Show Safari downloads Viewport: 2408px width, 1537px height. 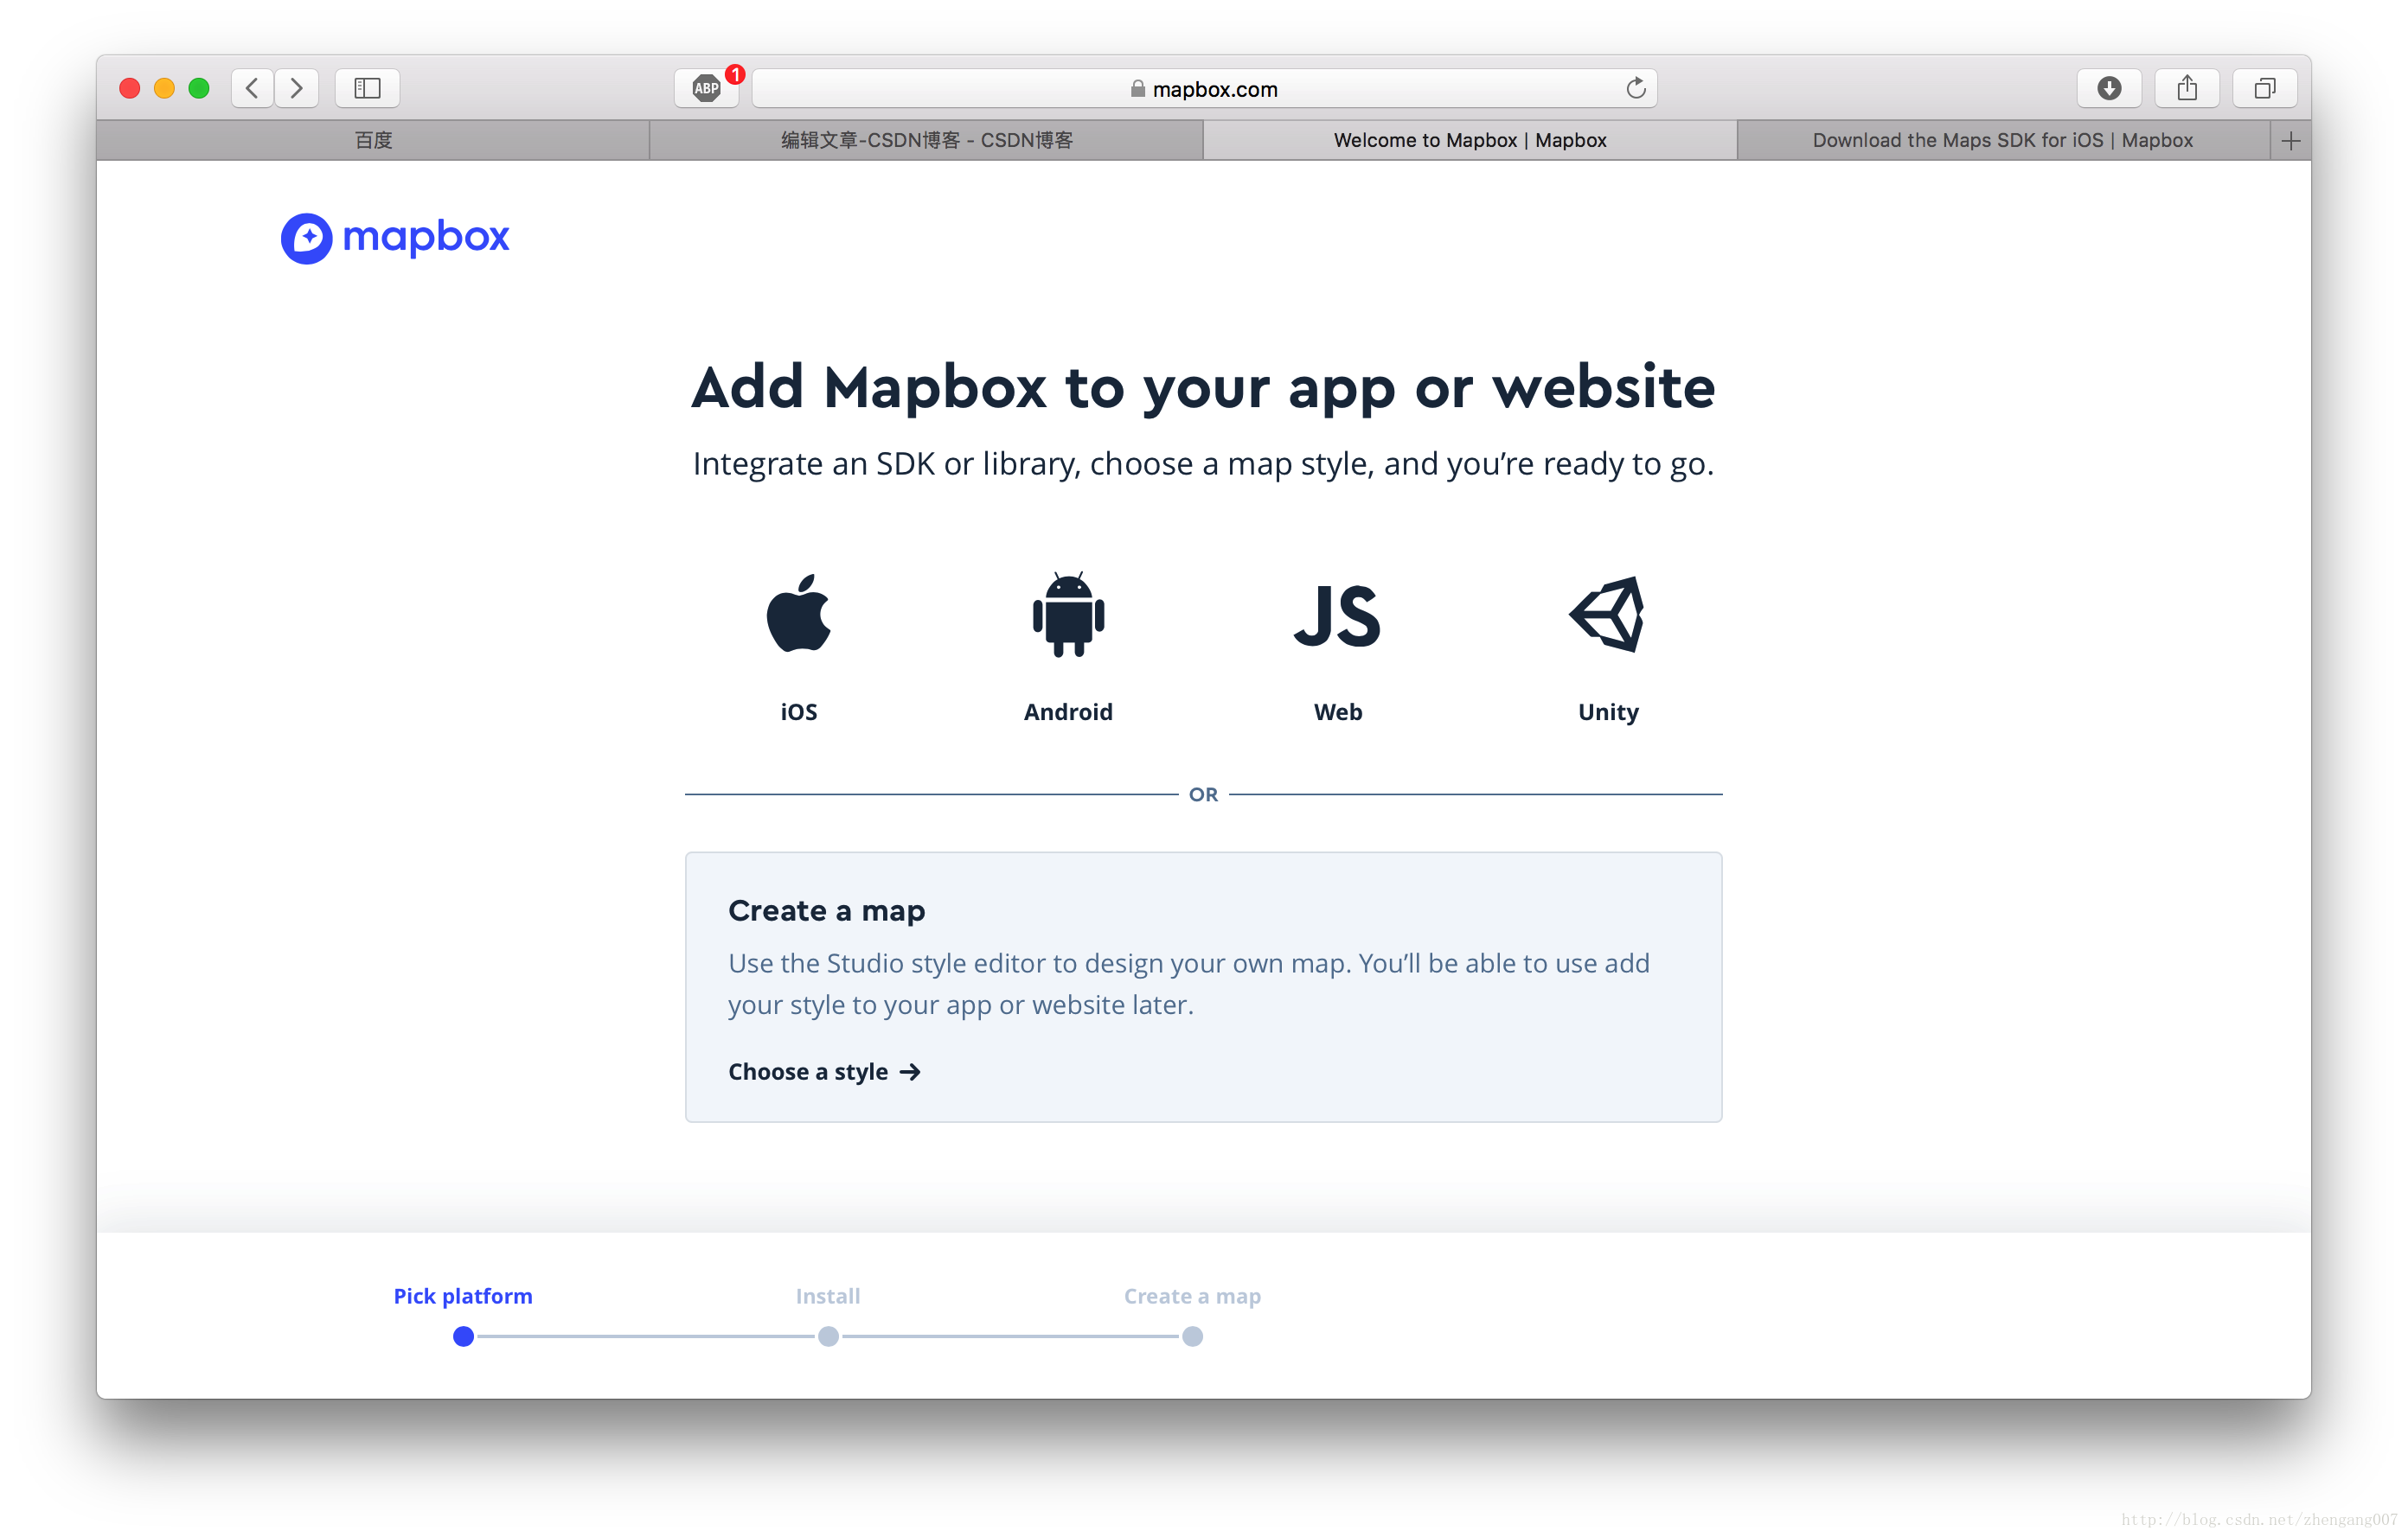[2109, 88]
